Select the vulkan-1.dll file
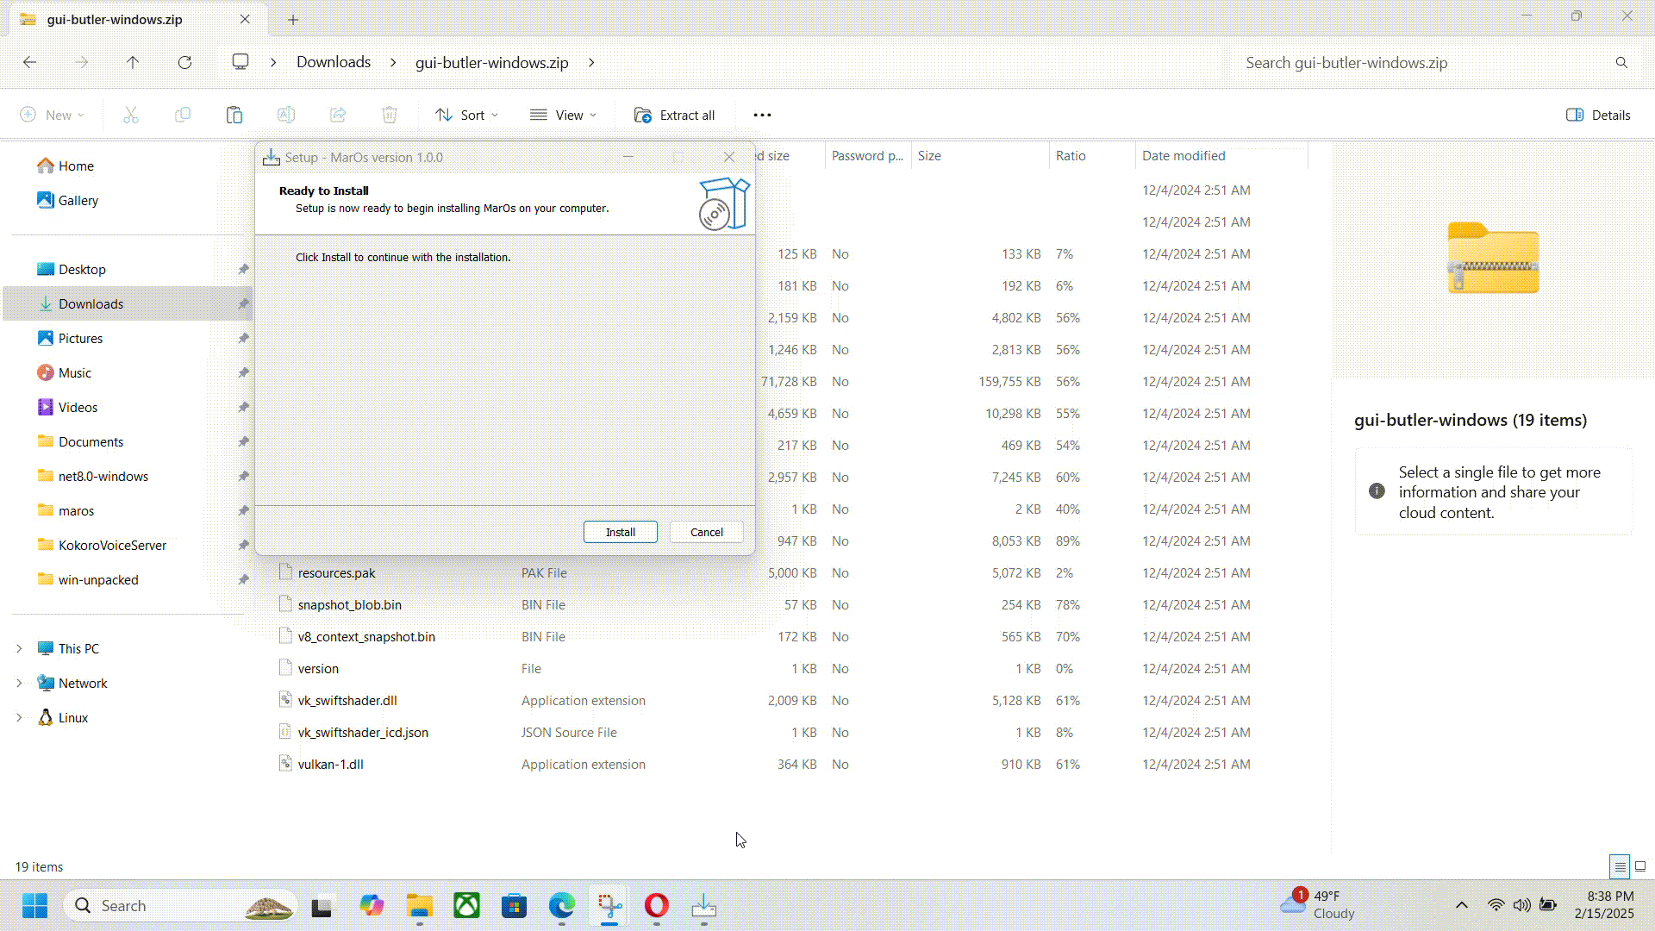Image resolution: width=1655 pixels, height=931 pixels. [x=330, y=764]
